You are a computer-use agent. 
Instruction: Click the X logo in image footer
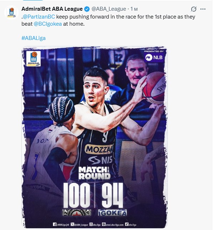point(72,224)
